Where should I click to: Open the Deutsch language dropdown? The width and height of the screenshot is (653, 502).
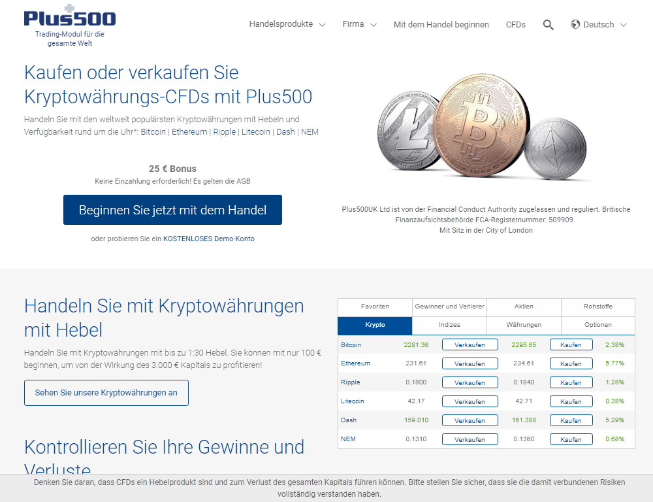coord(605,25)
